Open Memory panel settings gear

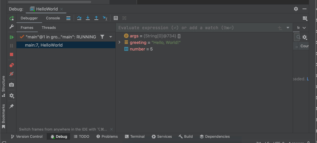pos(305,37)
